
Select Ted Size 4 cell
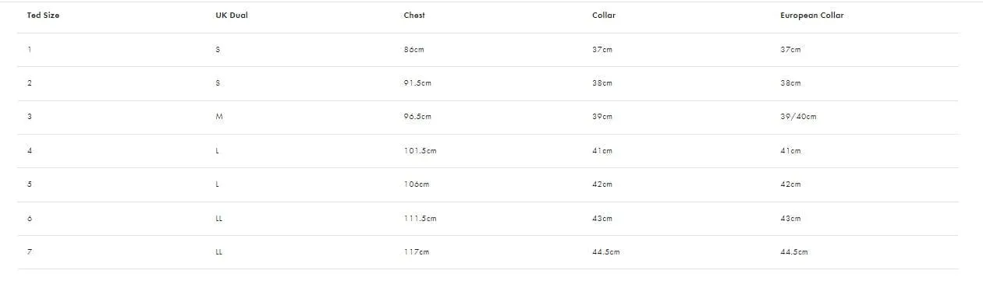tap(29, 151)
